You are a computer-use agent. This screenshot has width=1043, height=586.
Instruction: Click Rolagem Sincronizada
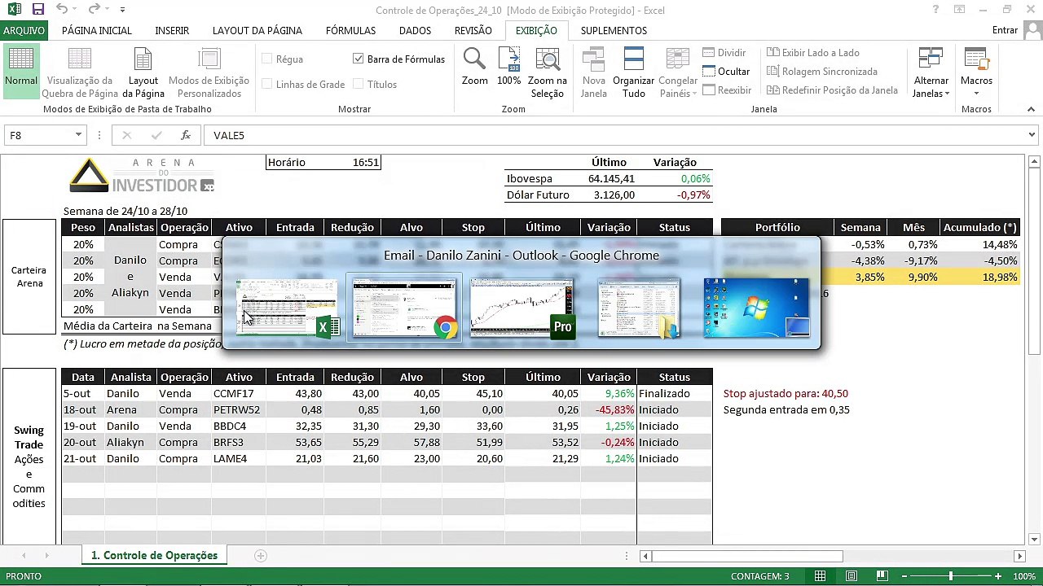tap(821, 72)
